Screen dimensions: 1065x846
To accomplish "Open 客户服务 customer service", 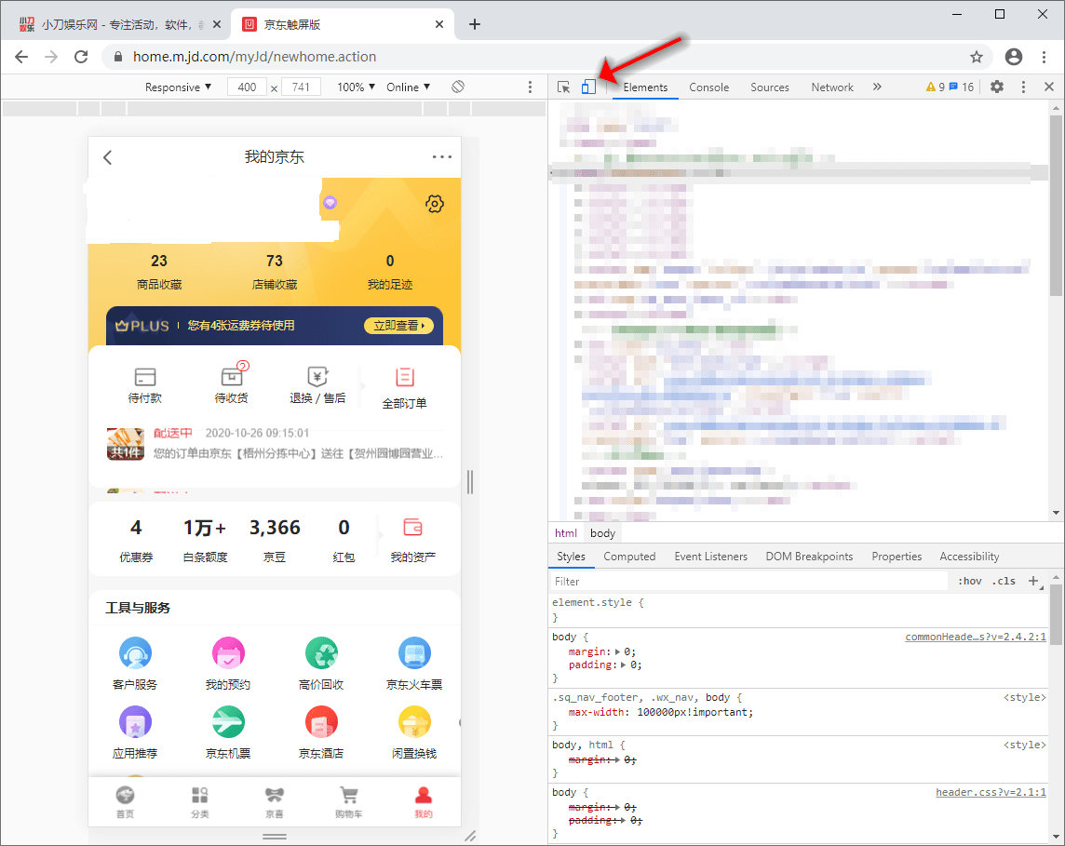I will [x=134, y=664].
